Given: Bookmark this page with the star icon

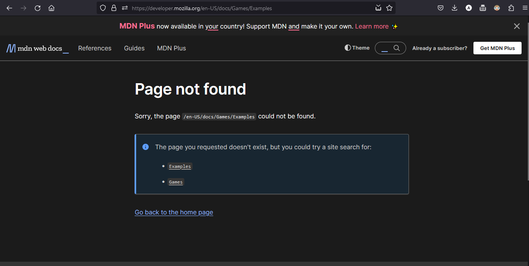Looking at the screenshot, I should pos(389,8).
